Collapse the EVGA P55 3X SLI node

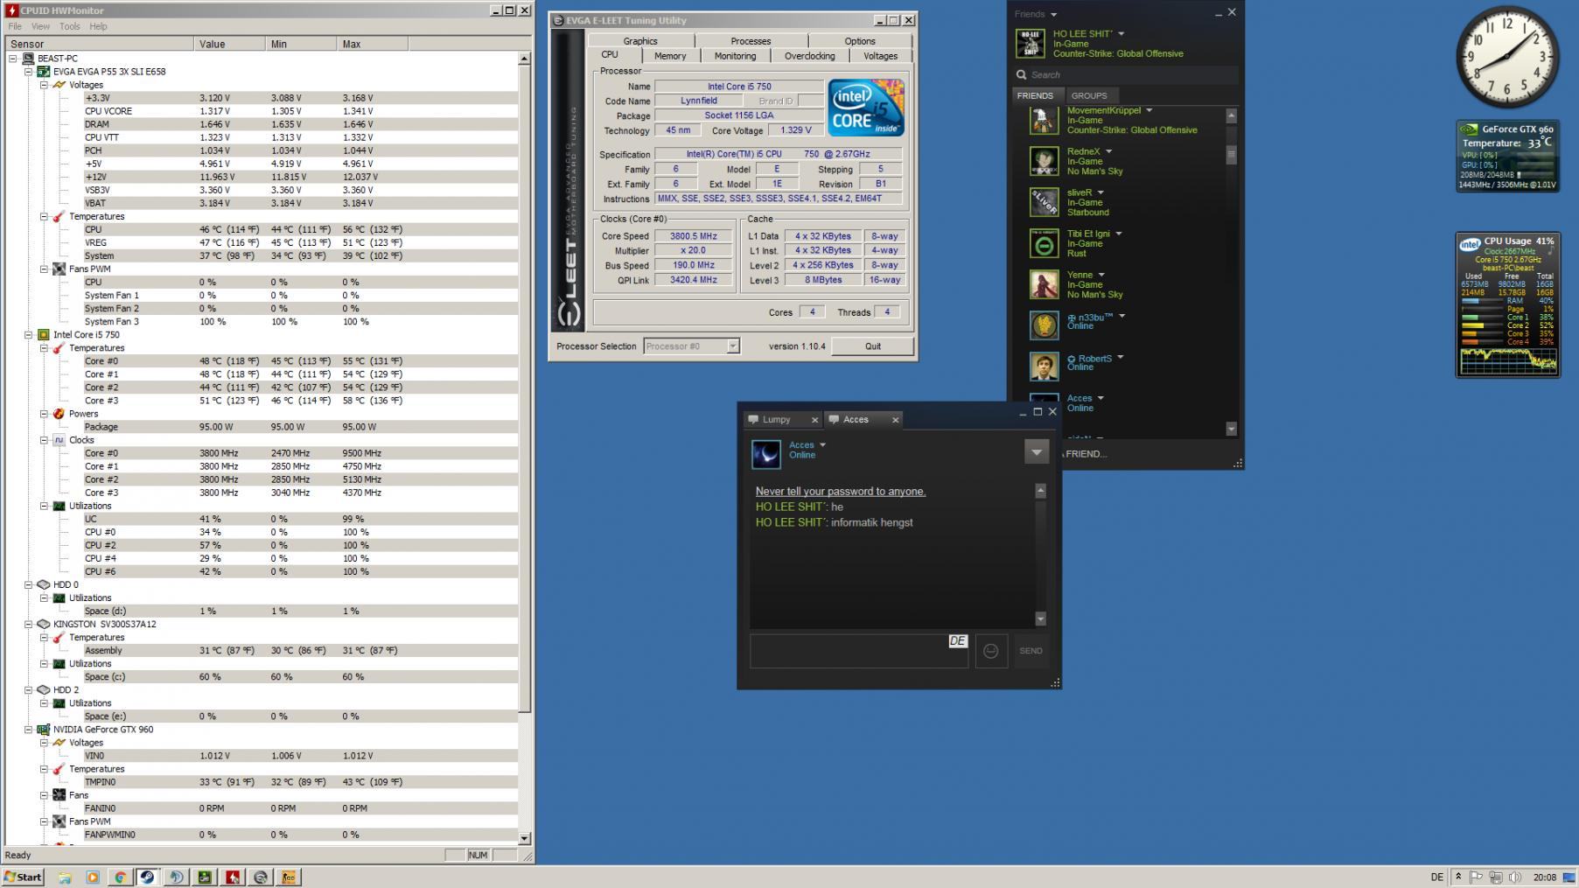click(28, 72)
